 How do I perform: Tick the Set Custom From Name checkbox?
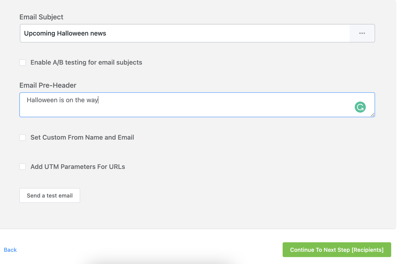(x=23, y=138)
